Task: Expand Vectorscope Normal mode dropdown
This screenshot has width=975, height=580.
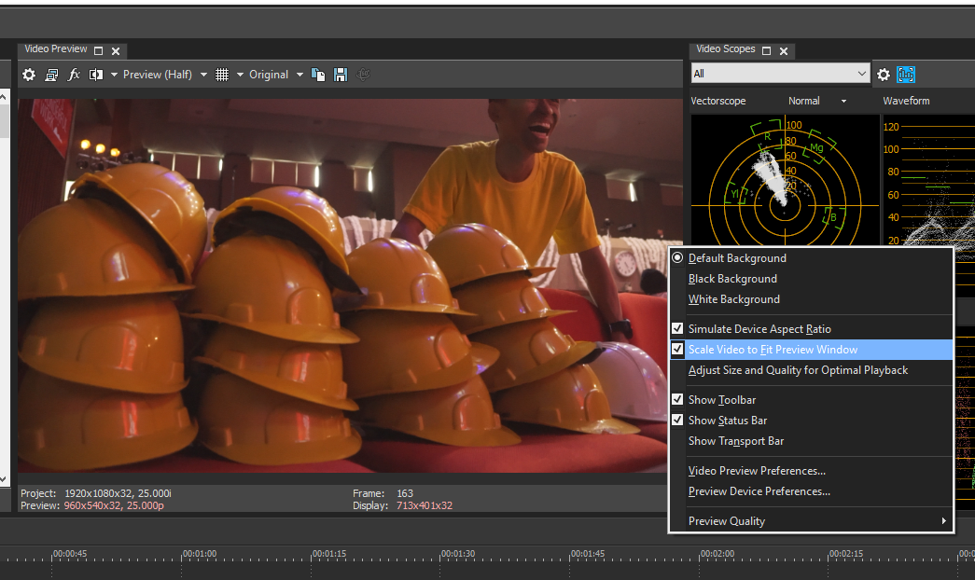Action: pyautogui.click(x=843, y=101)
